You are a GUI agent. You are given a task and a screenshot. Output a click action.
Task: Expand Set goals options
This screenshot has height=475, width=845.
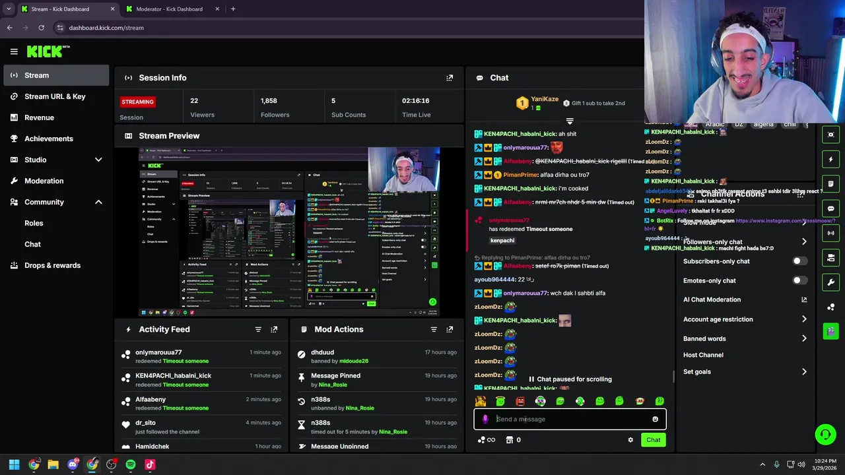(x=803, y=372)
